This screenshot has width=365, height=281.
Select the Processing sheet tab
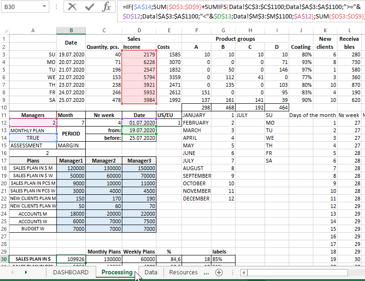pyautogui.click(x=117, y=272)
